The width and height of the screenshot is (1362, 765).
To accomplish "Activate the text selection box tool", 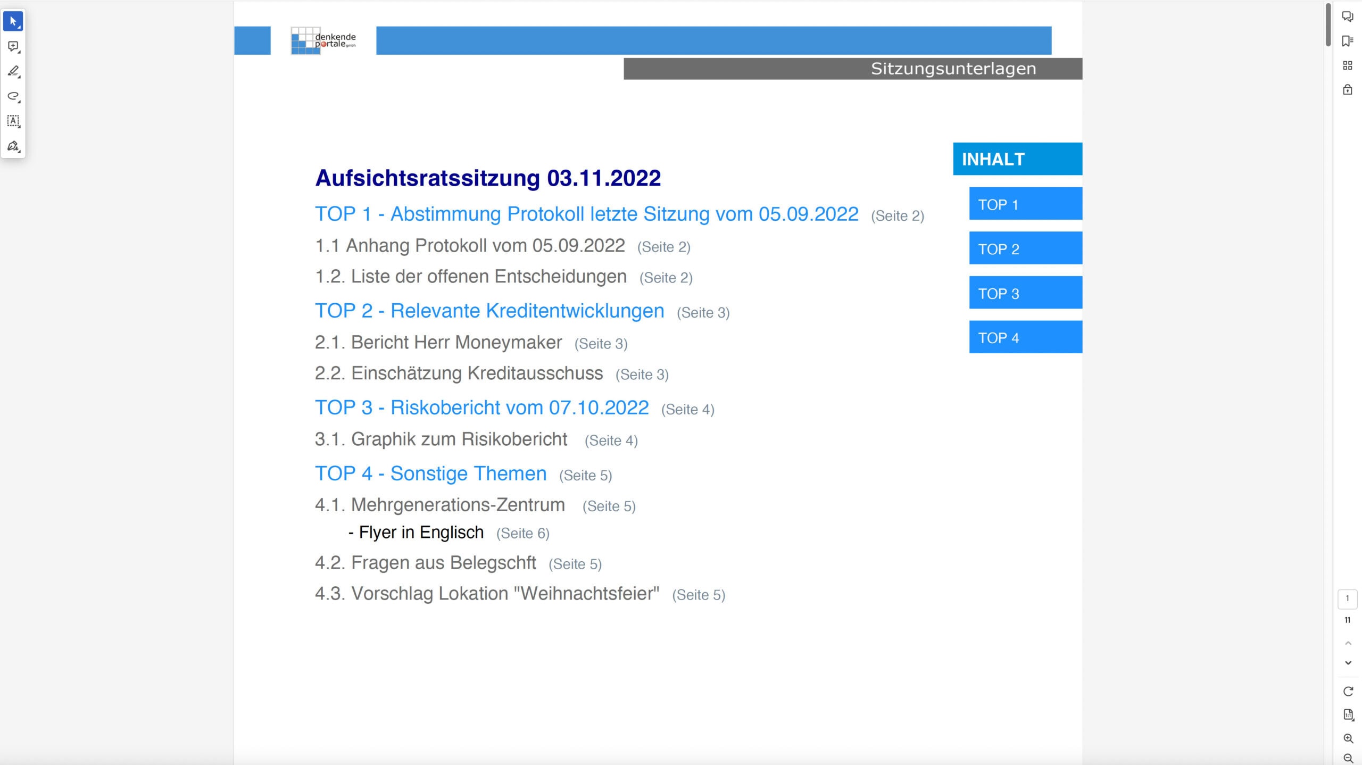I will coord(13,121).
